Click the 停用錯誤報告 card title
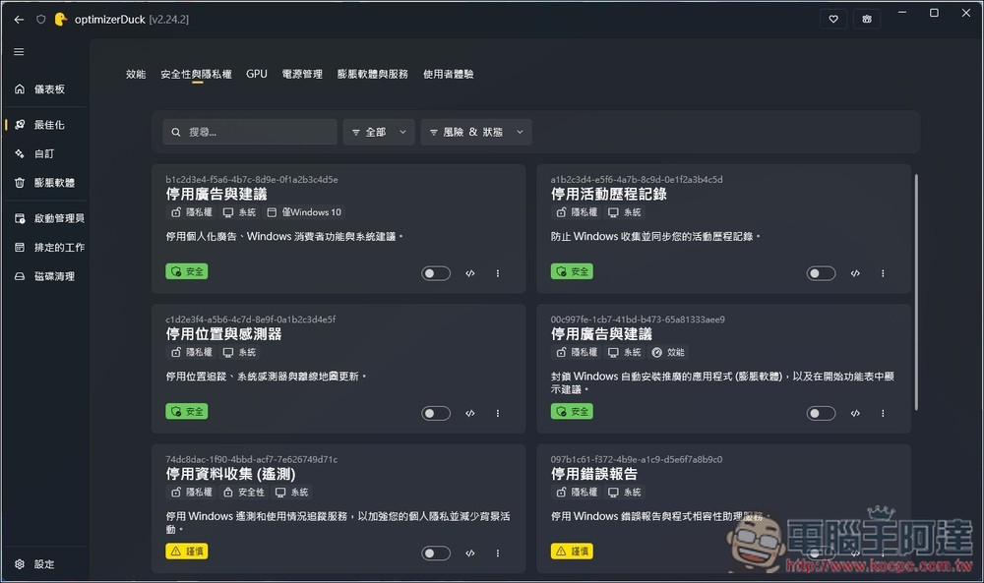 593,474
